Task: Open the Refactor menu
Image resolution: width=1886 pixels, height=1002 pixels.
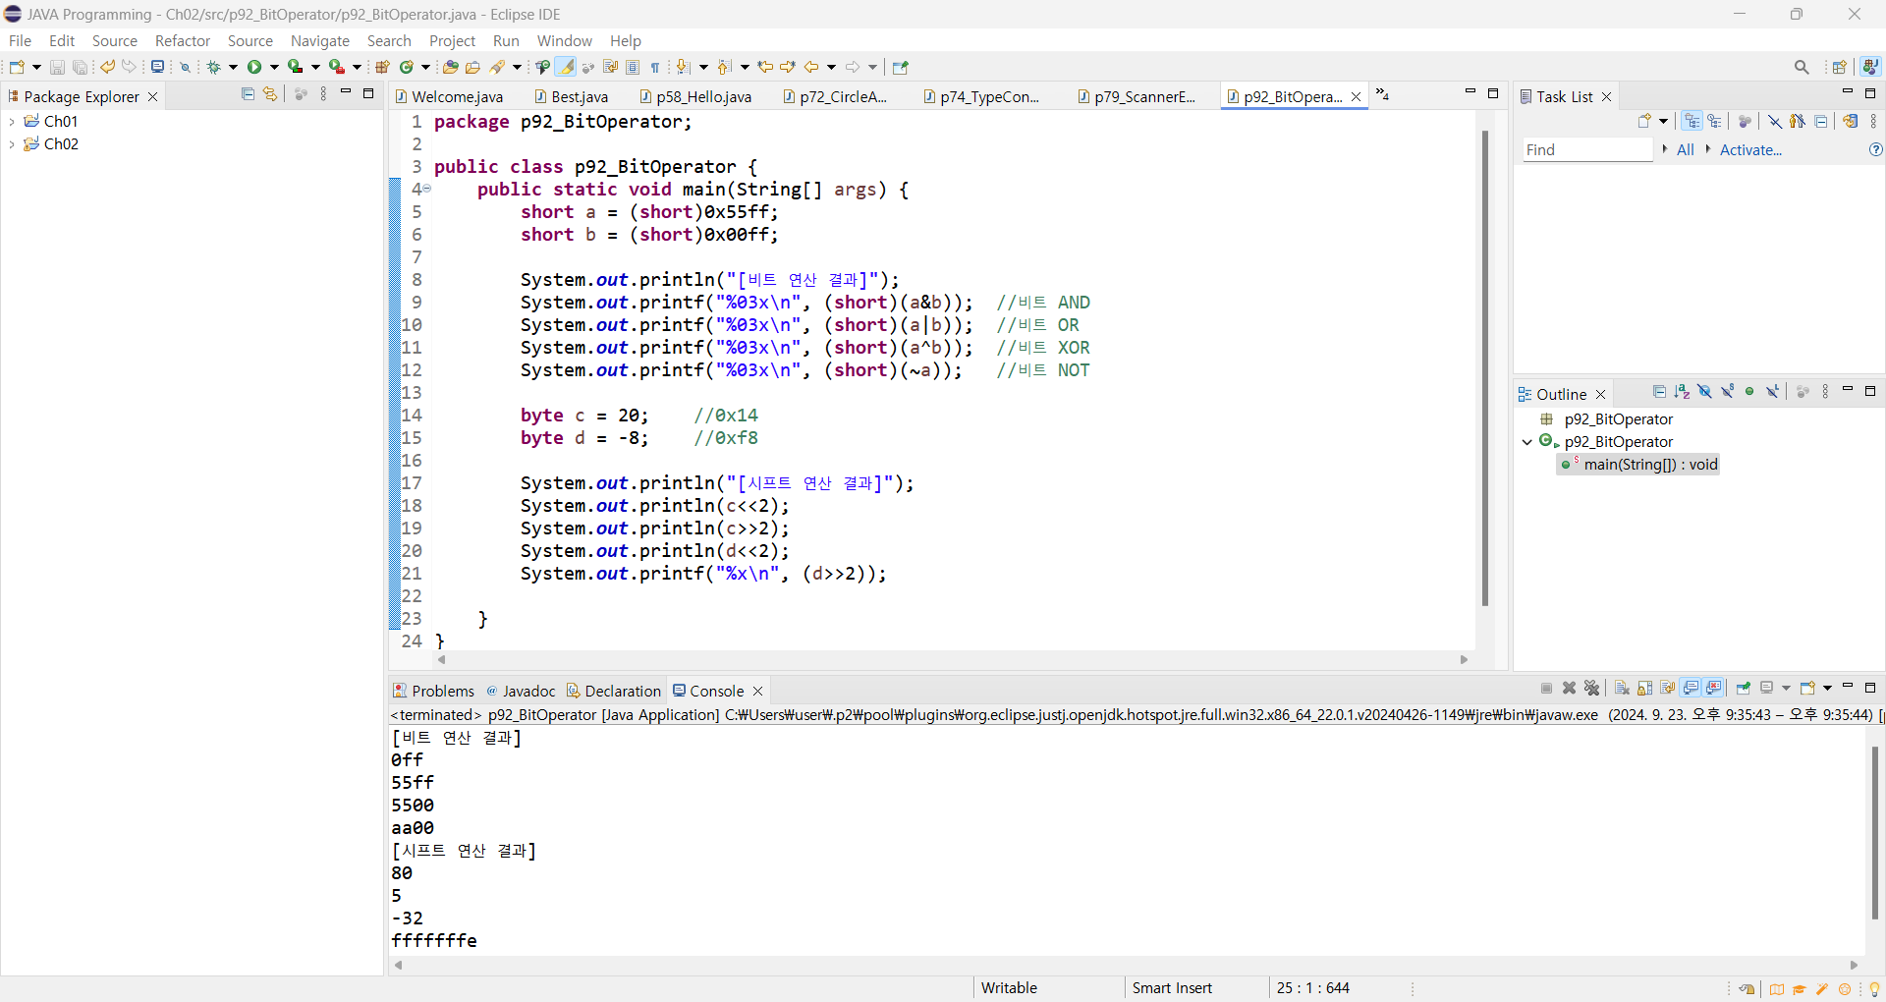Action: [x=183, y=40]
